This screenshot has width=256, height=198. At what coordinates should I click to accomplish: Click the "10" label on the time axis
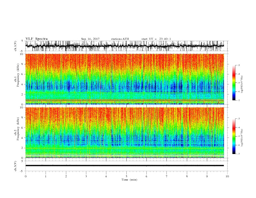(x=227, y=176)
